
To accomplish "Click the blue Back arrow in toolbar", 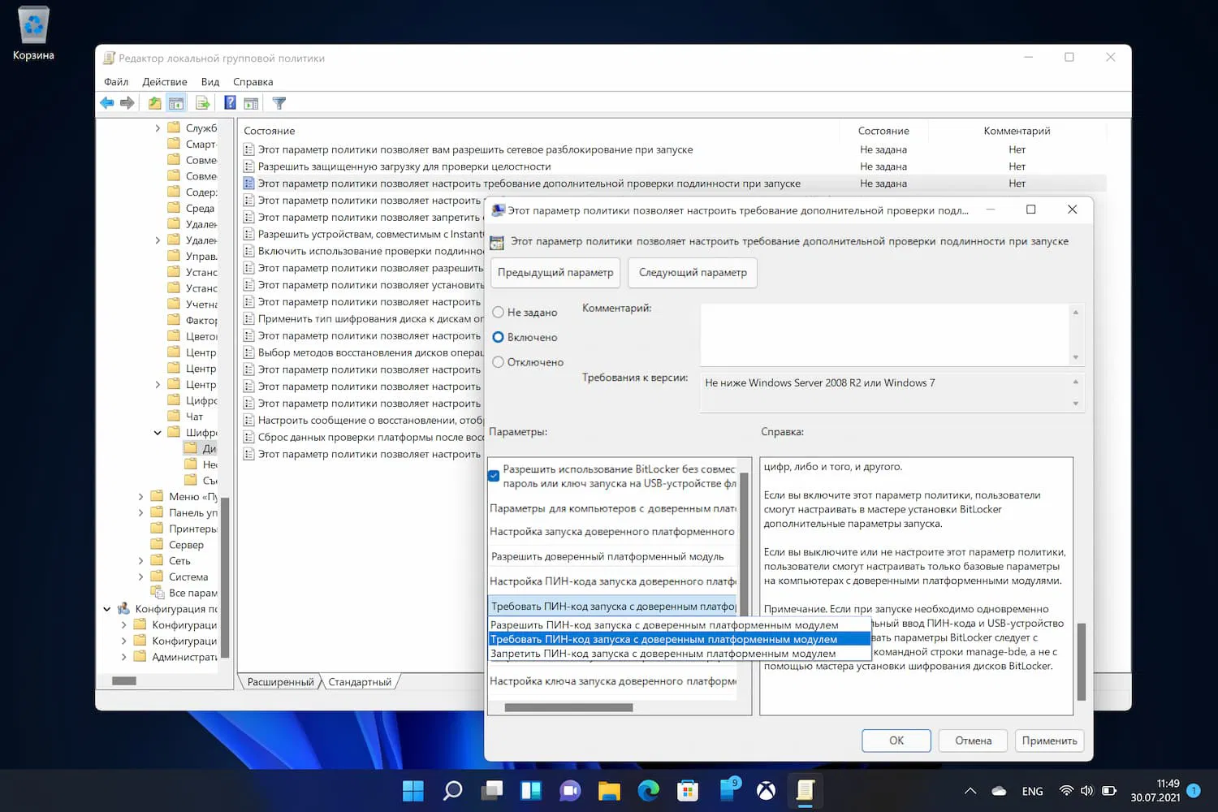I will [x=107, y=103].
